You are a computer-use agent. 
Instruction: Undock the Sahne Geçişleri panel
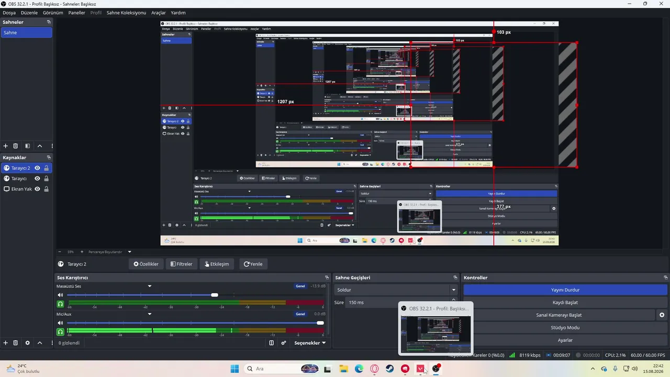point(455,278)
